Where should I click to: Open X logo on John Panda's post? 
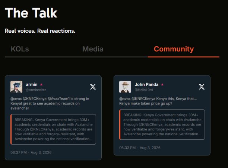(x=202, y=87)
